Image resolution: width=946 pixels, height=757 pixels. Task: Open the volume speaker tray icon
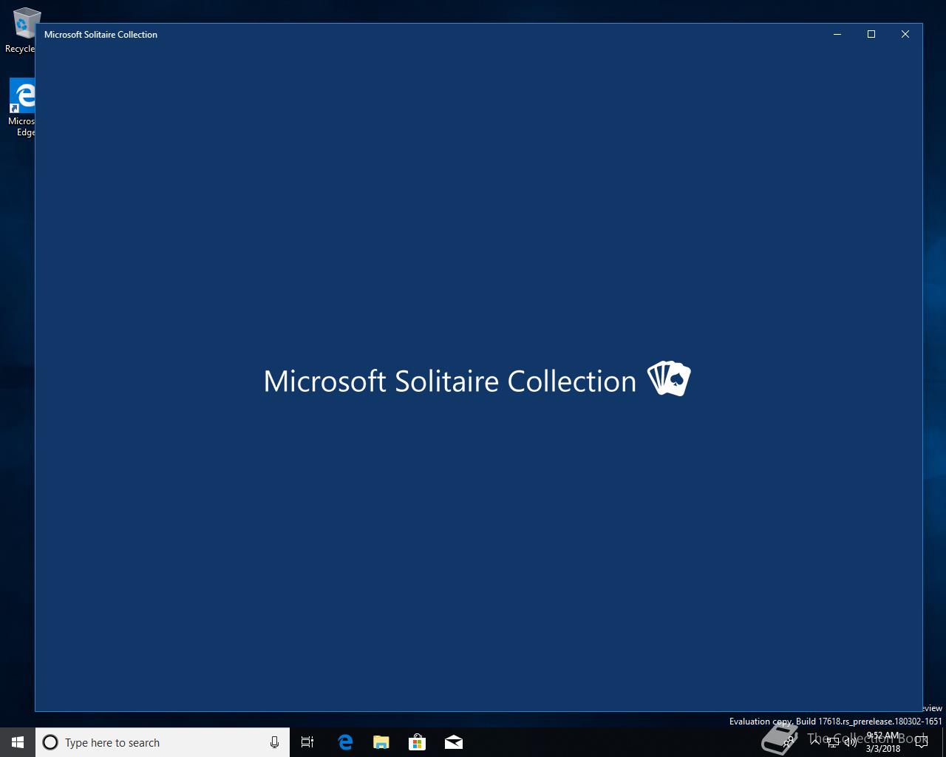(850, 742)
